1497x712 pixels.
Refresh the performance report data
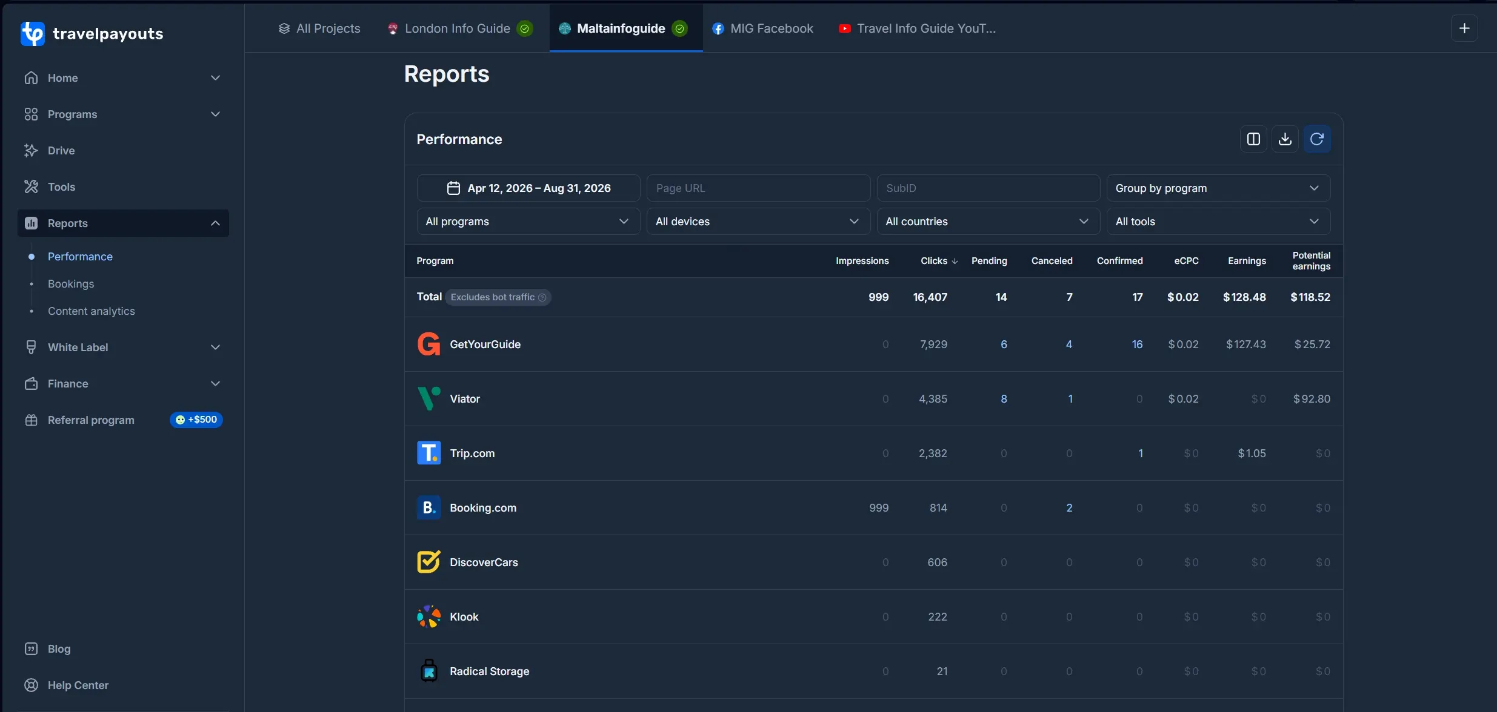click(1317, 139)
